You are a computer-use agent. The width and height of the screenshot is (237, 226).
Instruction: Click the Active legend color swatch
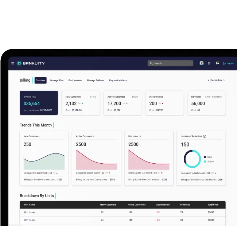click(205, 161)
